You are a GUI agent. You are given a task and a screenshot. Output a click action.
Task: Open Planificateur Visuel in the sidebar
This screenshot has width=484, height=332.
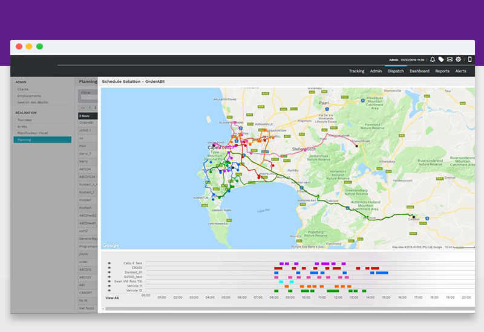[x=33, y=133]
